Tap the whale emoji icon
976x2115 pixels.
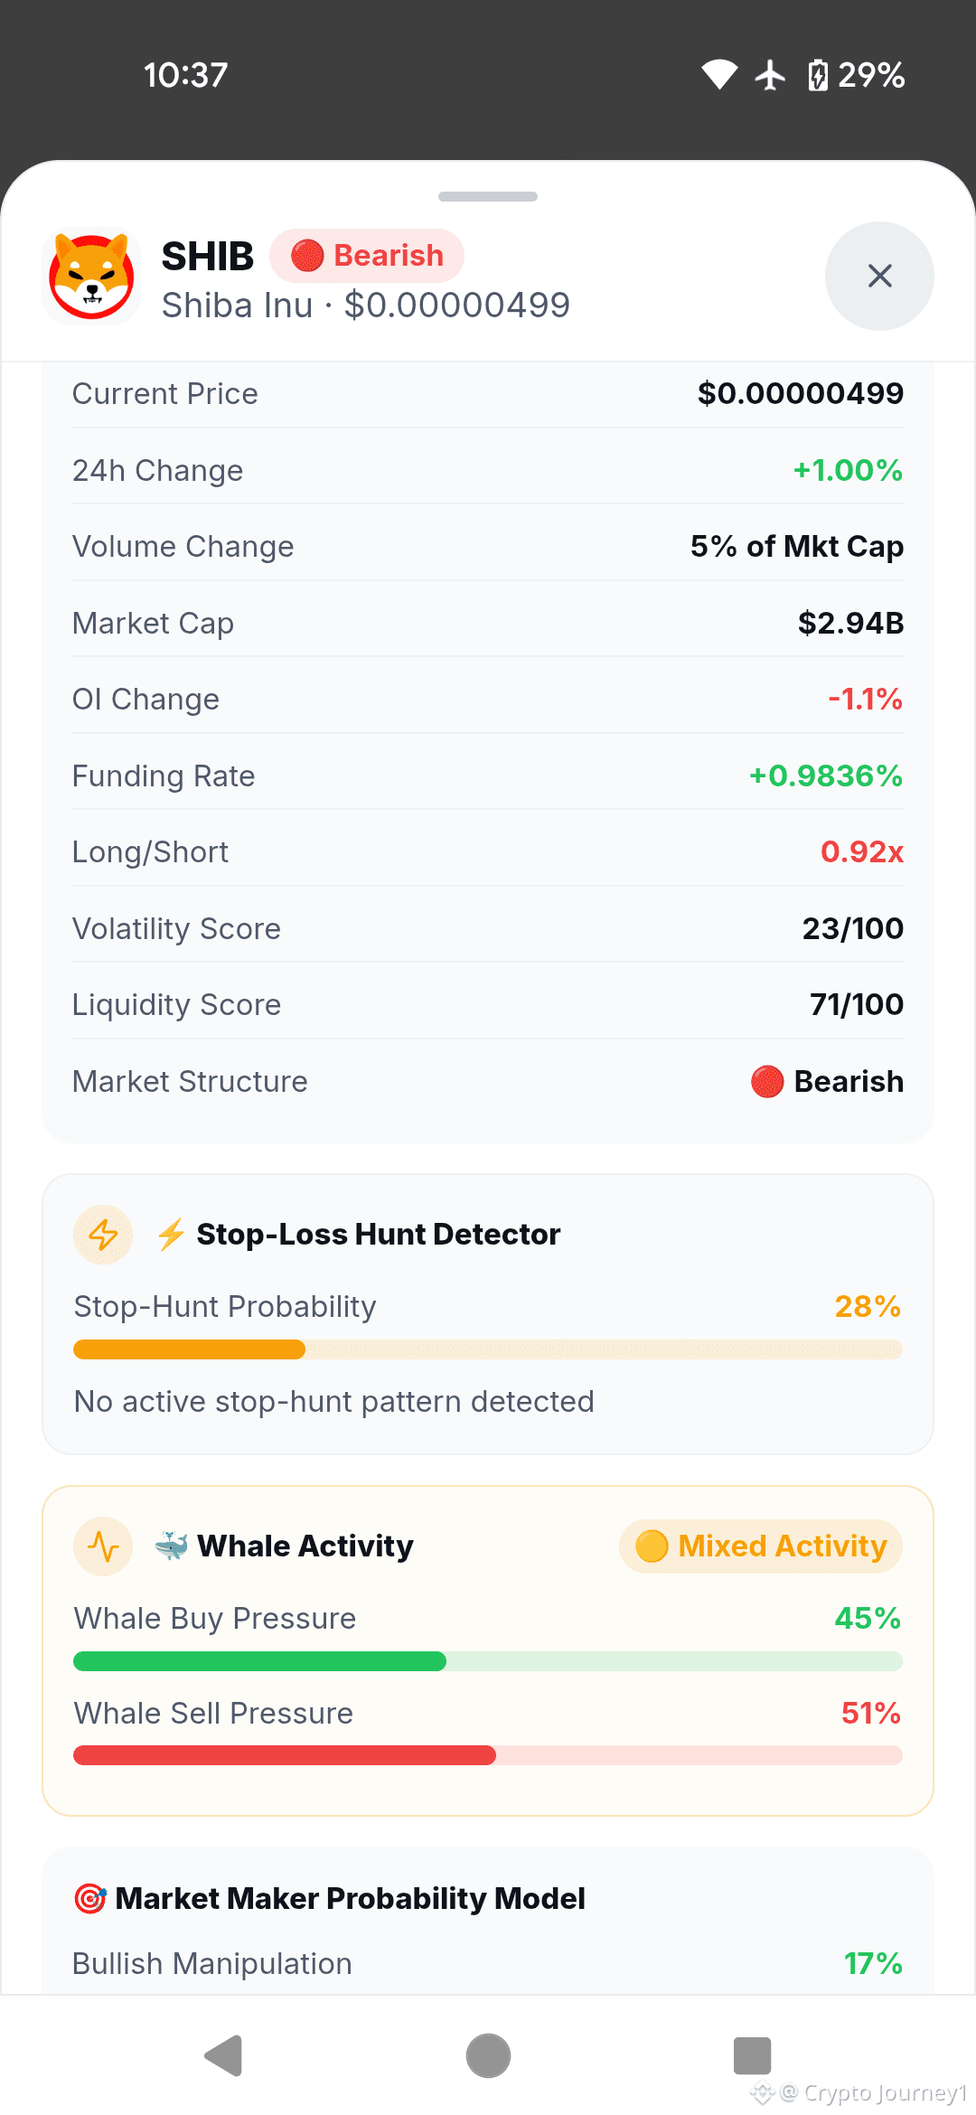[x=172, y=1546]
